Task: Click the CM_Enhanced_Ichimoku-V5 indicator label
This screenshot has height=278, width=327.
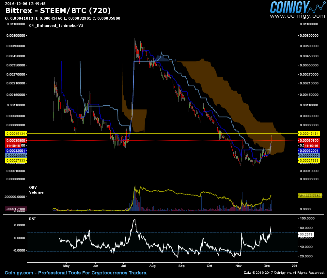Action: (x=56, y=26)
